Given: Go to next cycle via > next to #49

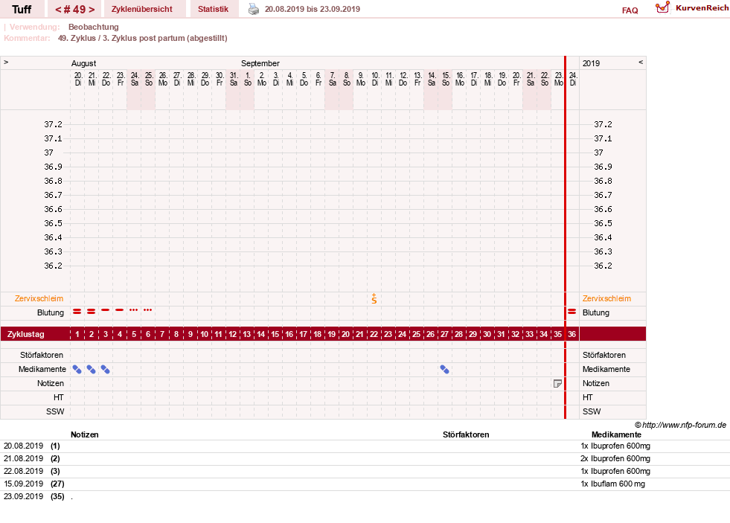Looking at the screenshot, I should pyautogui.click(x=92, y=10).
